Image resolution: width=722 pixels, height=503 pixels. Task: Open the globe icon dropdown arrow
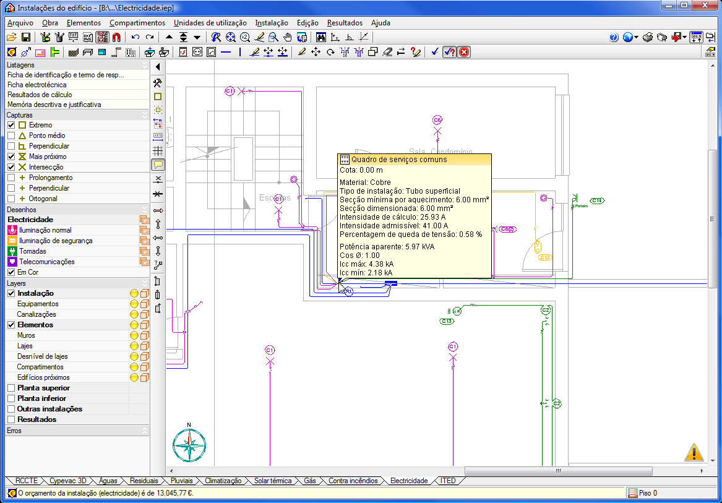[636, 38]
